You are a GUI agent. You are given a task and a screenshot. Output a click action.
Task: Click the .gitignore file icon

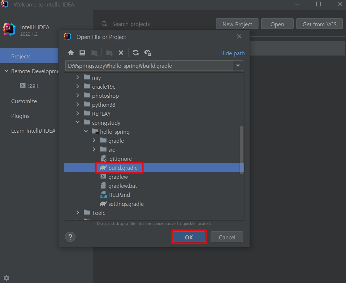click(103, 159)
